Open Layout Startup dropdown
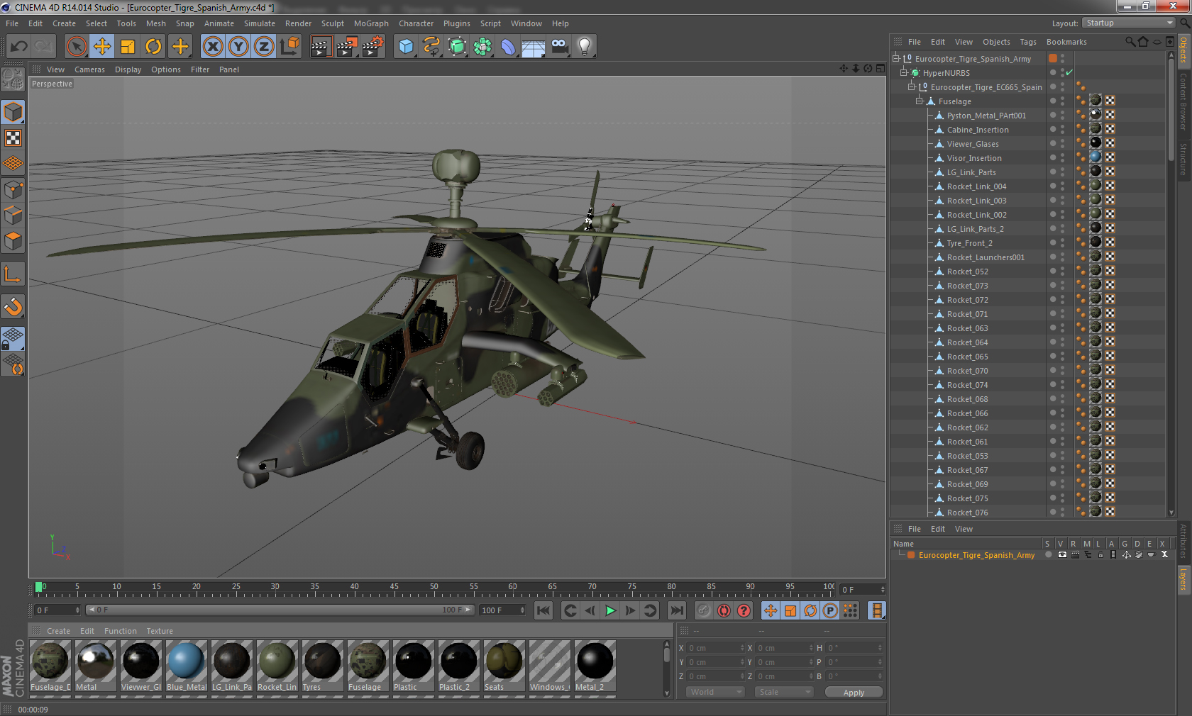The width and height of the screenshot is (1192, 716). [x=1129, y=23]
